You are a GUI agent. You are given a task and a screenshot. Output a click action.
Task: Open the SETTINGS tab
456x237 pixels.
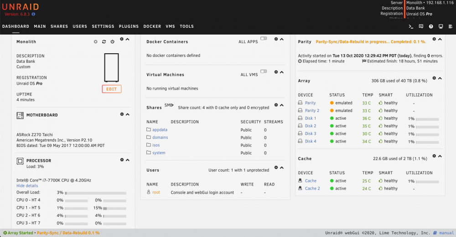pos(103,26)
